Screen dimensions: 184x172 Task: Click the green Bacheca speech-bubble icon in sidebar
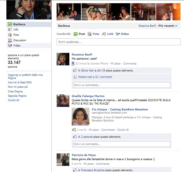(x=10, y=24)
